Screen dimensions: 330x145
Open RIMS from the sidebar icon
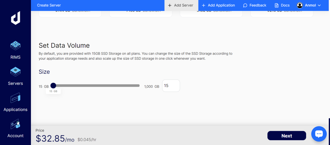point(15,46)
